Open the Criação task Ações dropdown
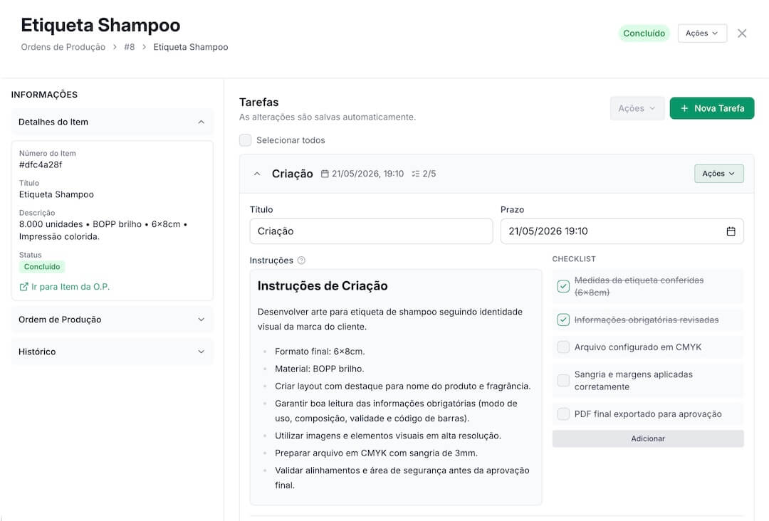The width and height of the screenshot is (769, 521). [x=718, y=174]
